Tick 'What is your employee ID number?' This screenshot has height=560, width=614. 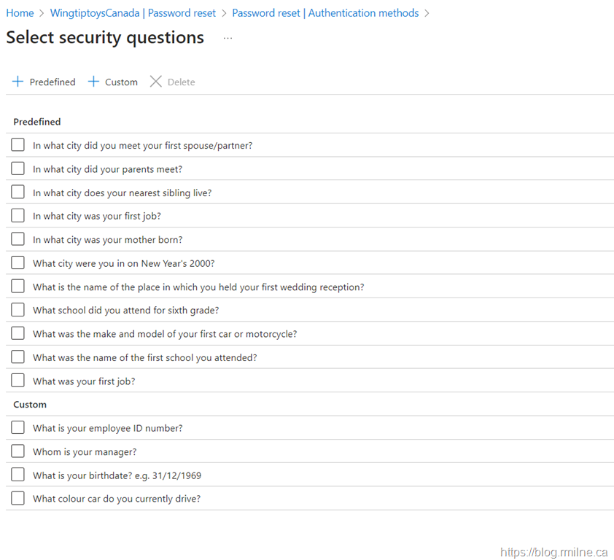[18, 427]
